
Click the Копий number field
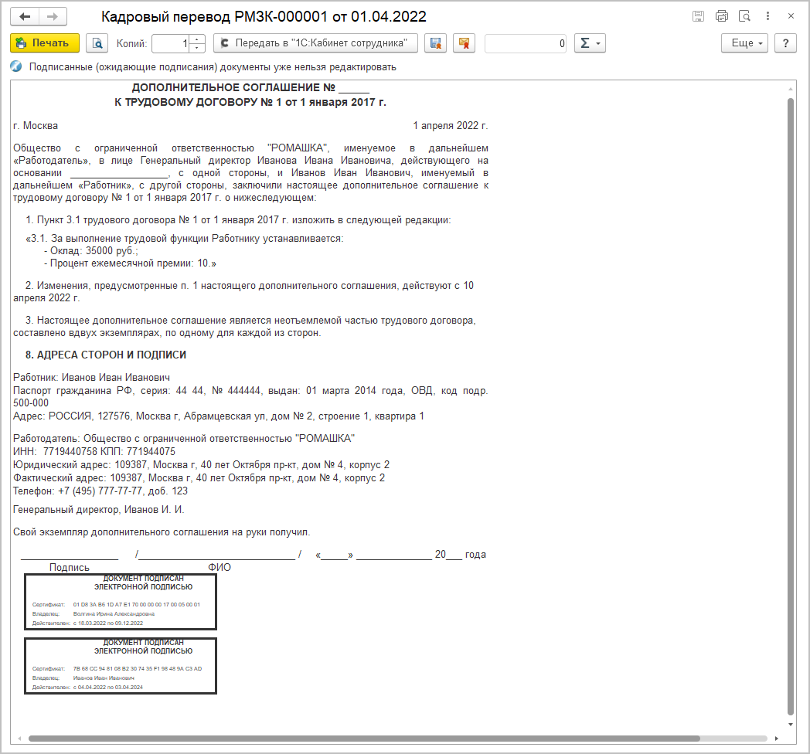tap(171, 43)
